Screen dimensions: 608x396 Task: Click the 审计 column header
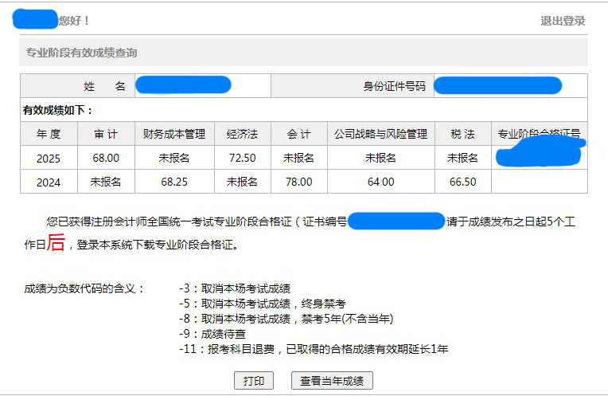[x=106, y=134]
